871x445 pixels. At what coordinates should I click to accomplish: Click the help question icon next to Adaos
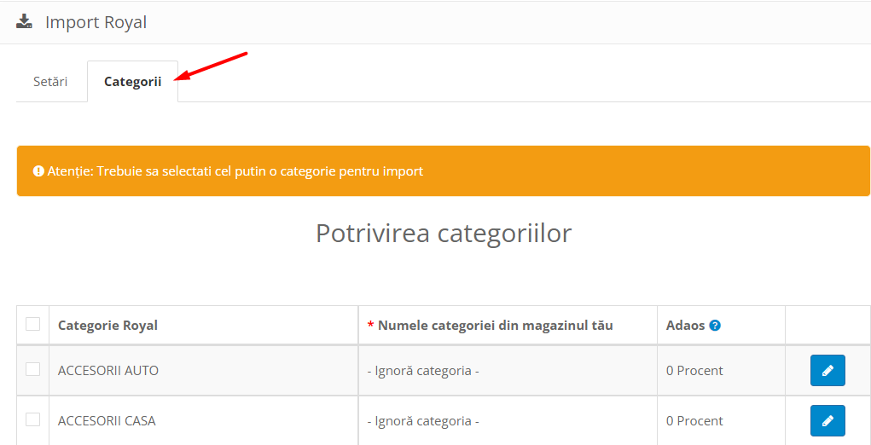pyautogui.click(x=715, y=326)
